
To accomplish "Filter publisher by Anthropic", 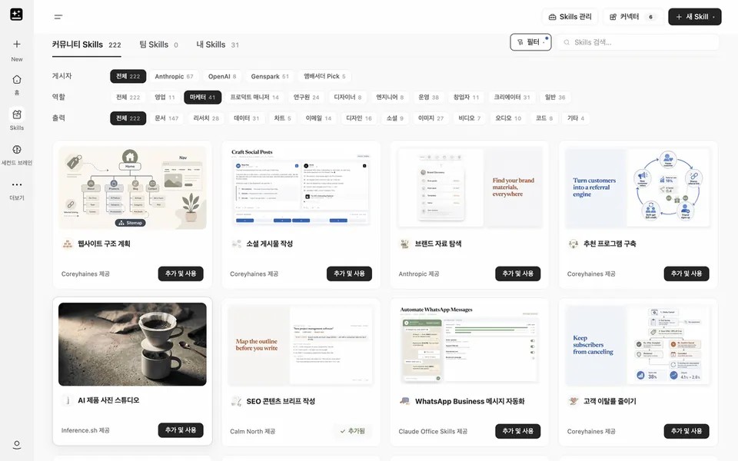I will click(174, 76).
